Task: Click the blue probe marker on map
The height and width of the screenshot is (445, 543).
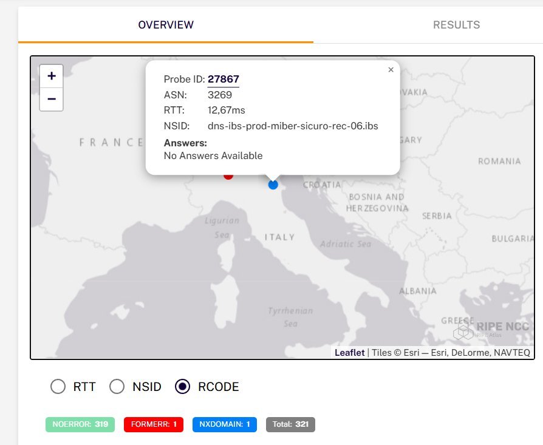Action: (273, 185)
